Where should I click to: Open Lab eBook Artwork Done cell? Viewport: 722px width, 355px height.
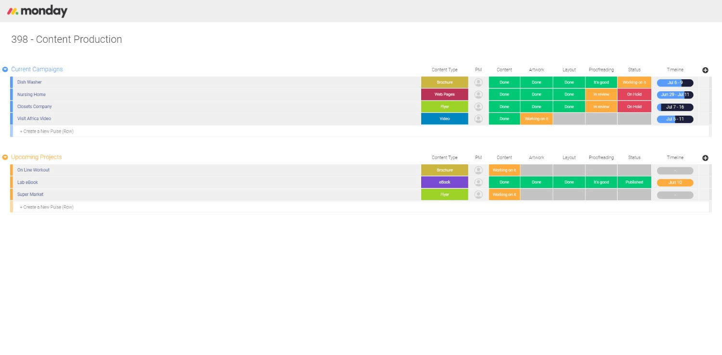pyautogui.click(x=536, y=183)
